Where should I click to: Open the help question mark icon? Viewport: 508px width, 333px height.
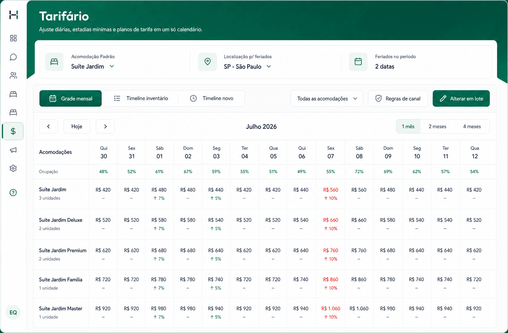(x=13, y=192)
